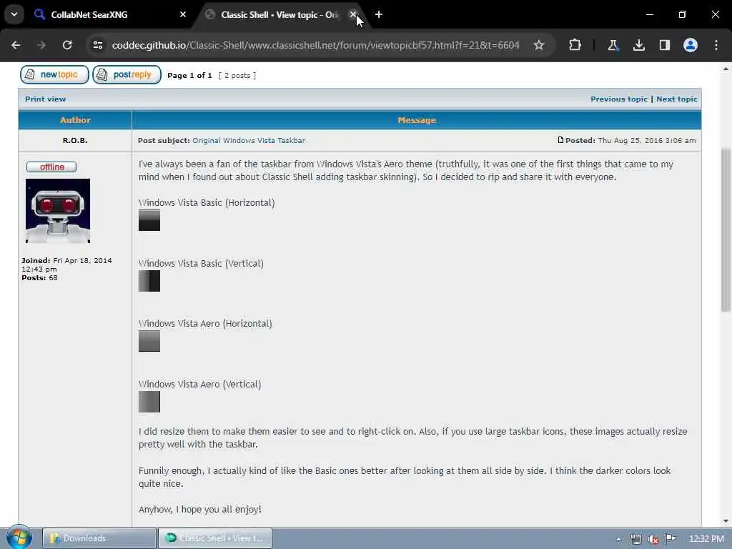Open the profile avatar menu

coord(691,45)
